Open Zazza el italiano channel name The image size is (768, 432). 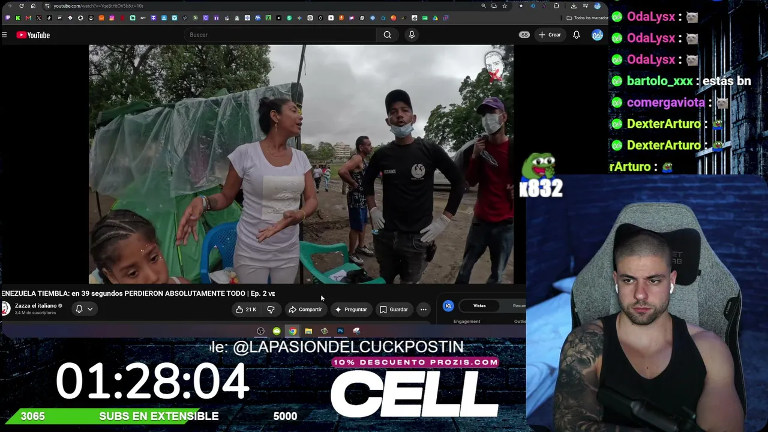pyautogui.click(x=35, y=306)
